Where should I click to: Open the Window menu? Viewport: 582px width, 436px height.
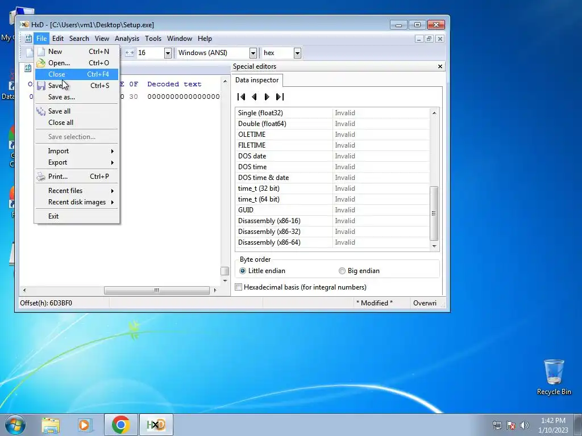[179, 39]
